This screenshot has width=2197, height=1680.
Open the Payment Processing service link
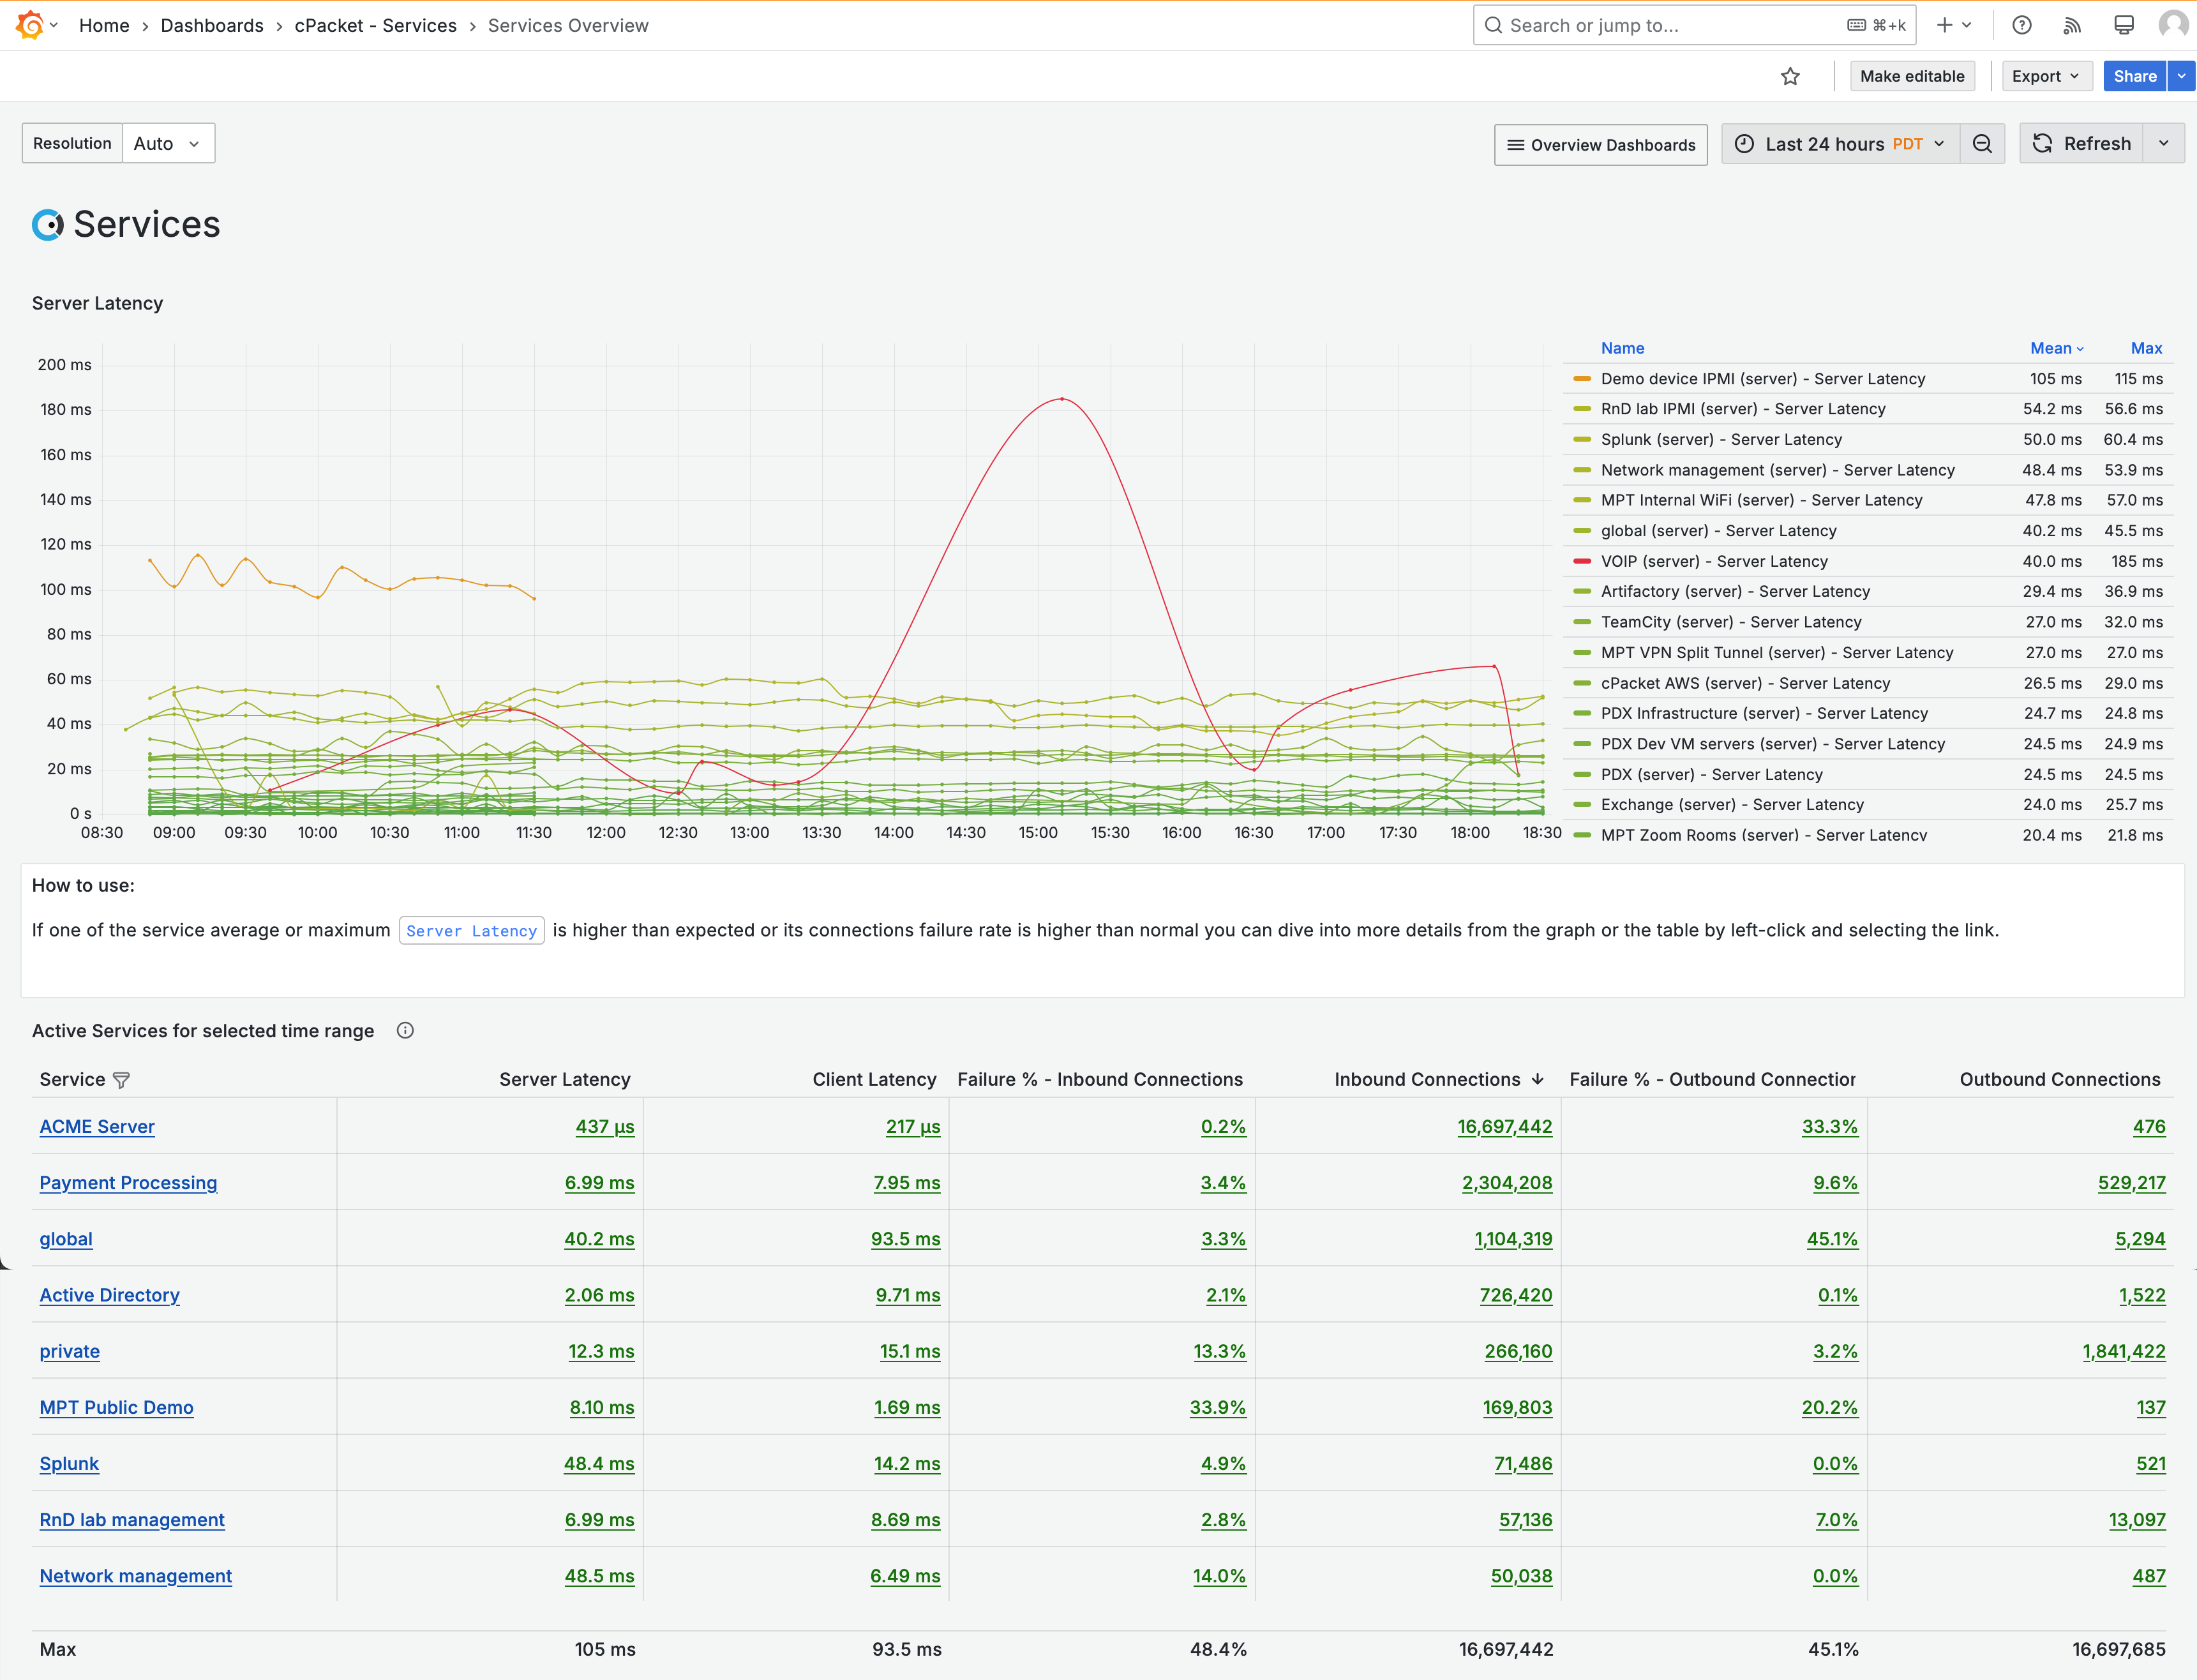coord(128,1182)
